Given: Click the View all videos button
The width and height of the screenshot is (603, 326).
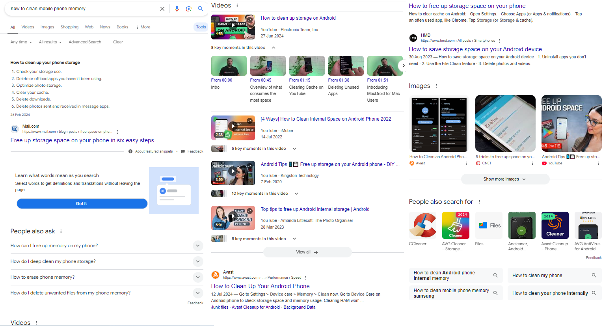Looking at the screenshot, I should pos(307,252).
